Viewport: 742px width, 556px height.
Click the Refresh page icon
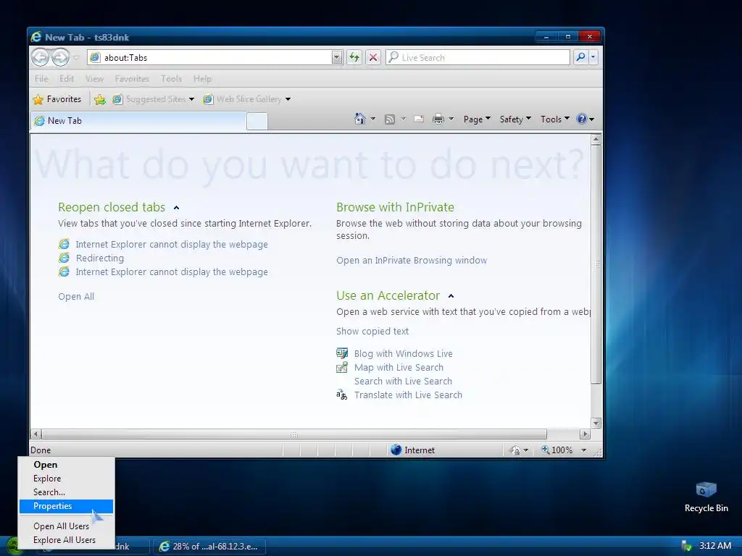[354, 58]
